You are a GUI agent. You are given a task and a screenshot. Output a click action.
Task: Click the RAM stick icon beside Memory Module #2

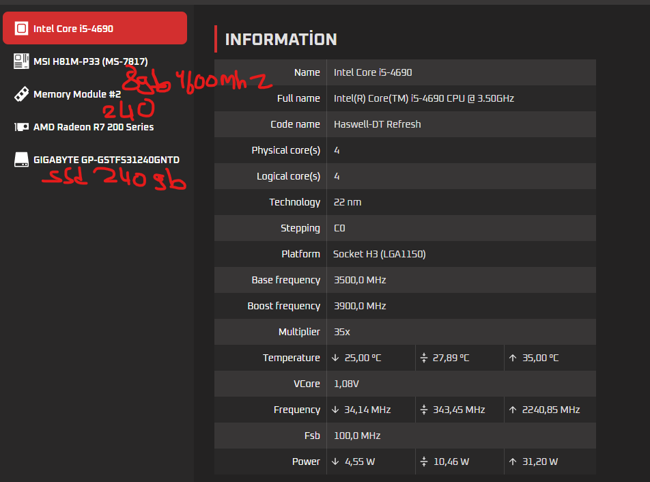[x=22, y=94]
